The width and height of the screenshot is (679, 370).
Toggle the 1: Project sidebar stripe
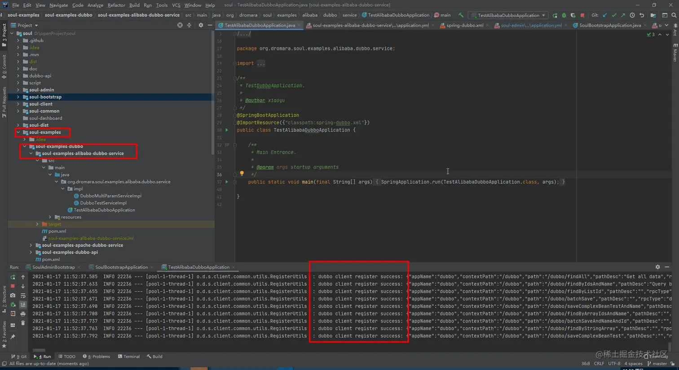coord(4,35)
